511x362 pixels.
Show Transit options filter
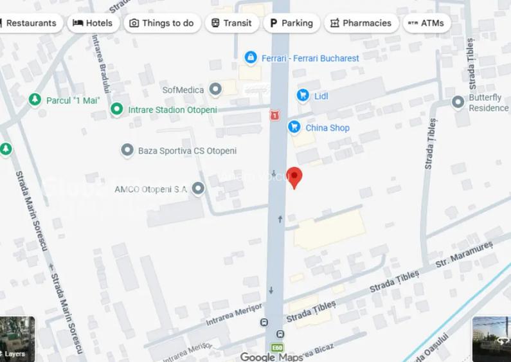click(x=232, y=23)
